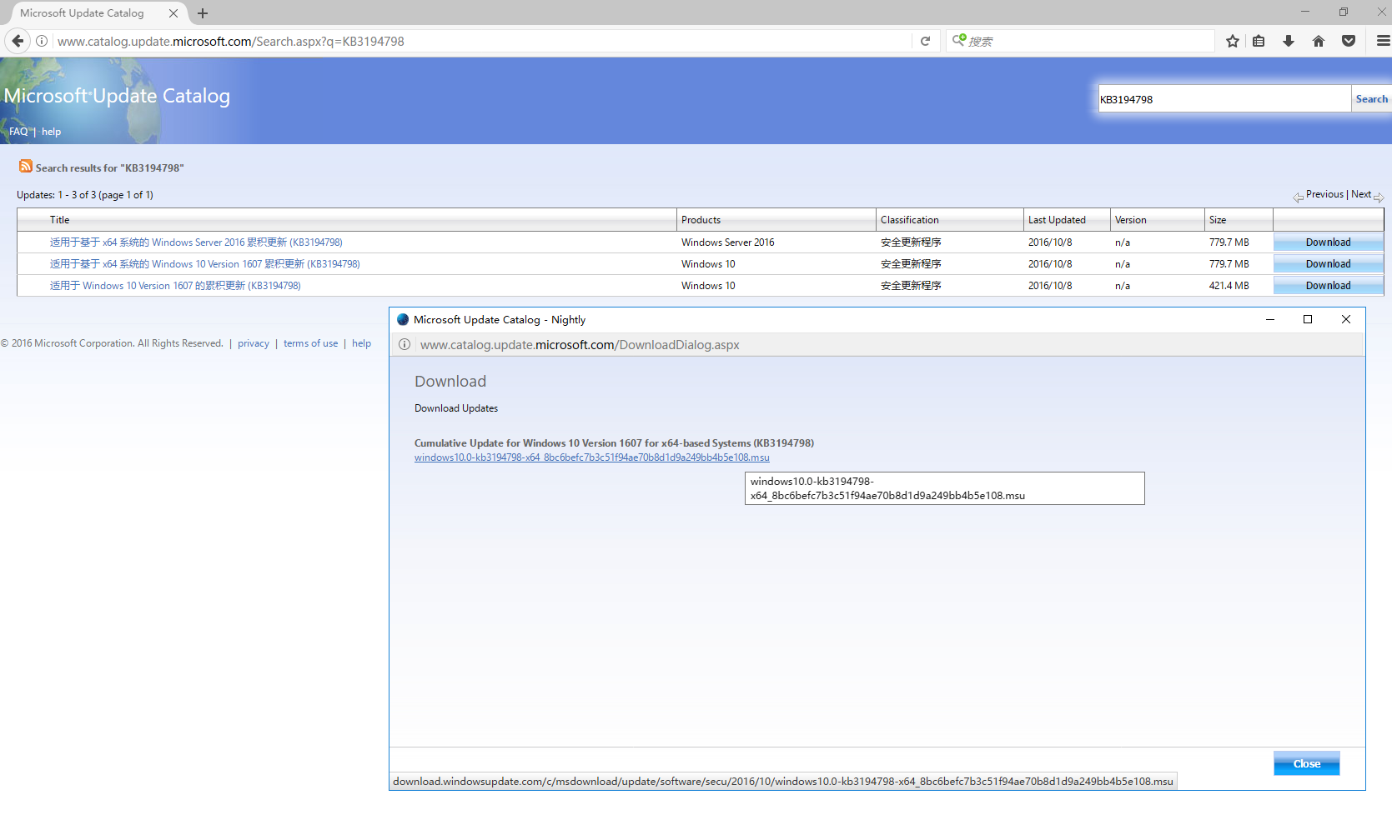Download the 421.4 MB Windows 10 update
Screen dimensions: 1392x840
click(x=1328, y=286)
